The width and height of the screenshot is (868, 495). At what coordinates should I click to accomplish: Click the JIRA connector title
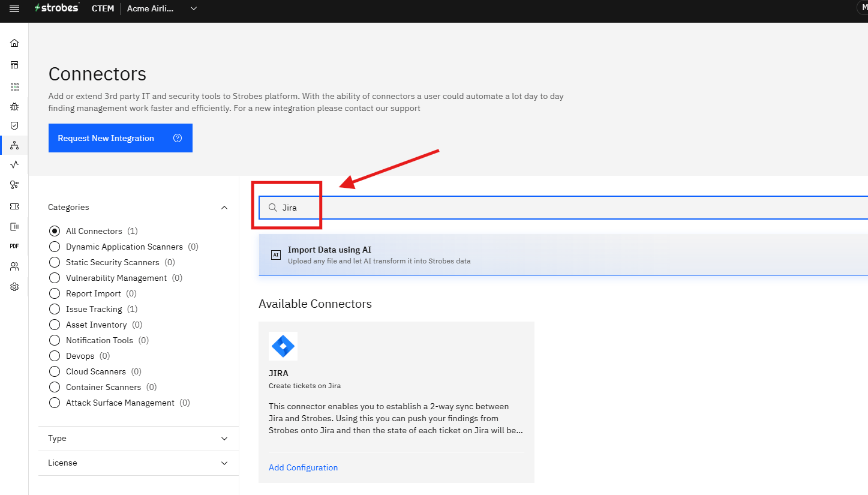(x=278, y=373)
